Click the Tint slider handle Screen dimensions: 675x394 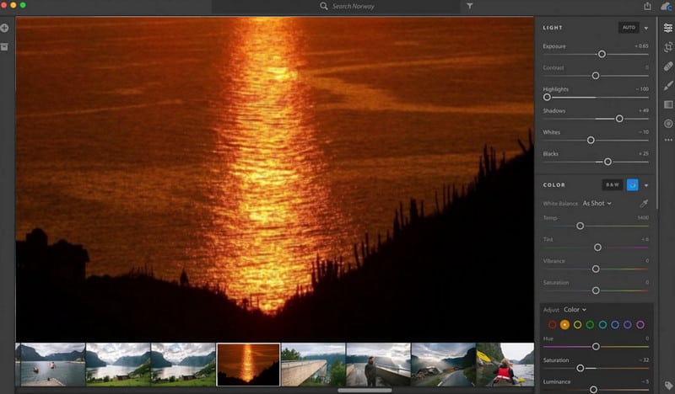tap(597, 248)
